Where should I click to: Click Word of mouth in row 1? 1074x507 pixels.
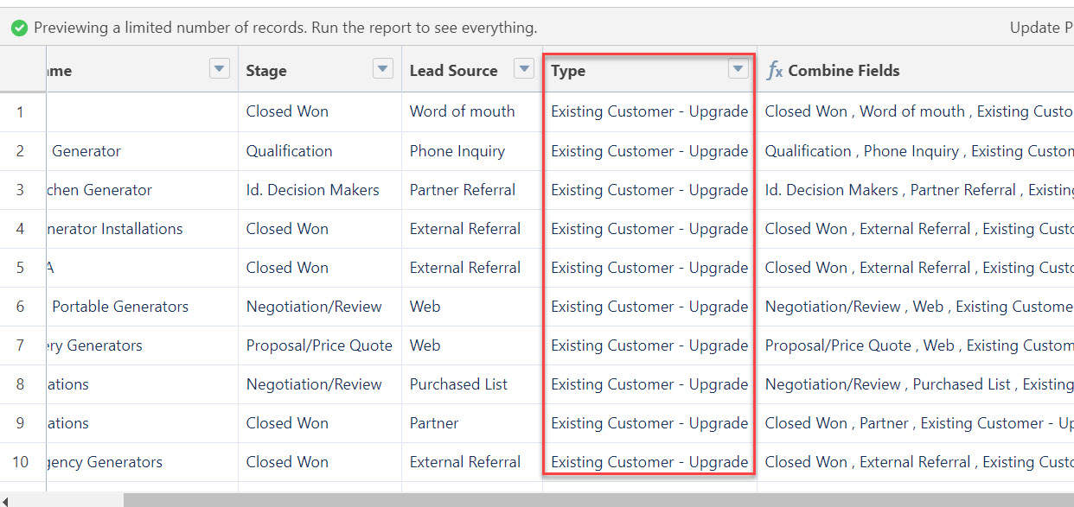(x=462, y=111)
